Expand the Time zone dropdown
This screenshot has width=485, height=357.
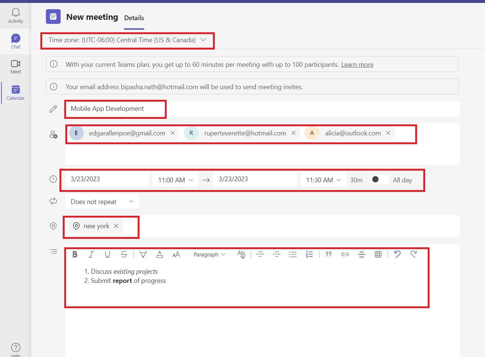point(203,40)
